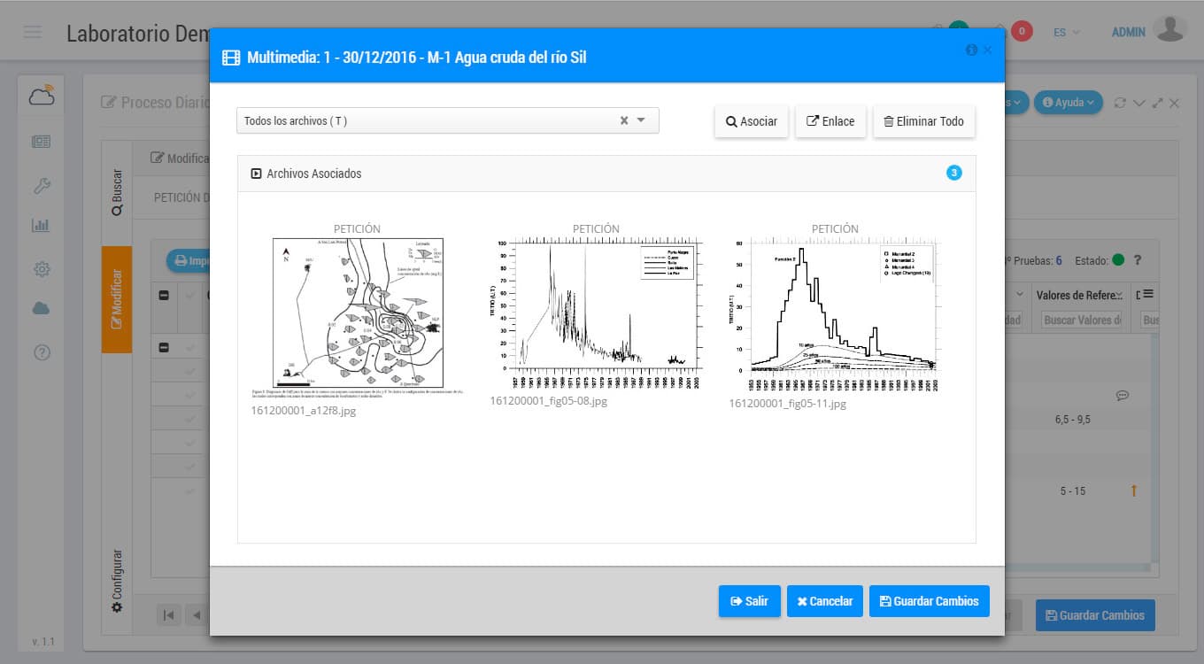Viewport: 1204px width, 664px height.
Task: Click the hamburger menu icon
Action: tap(33, 32)
